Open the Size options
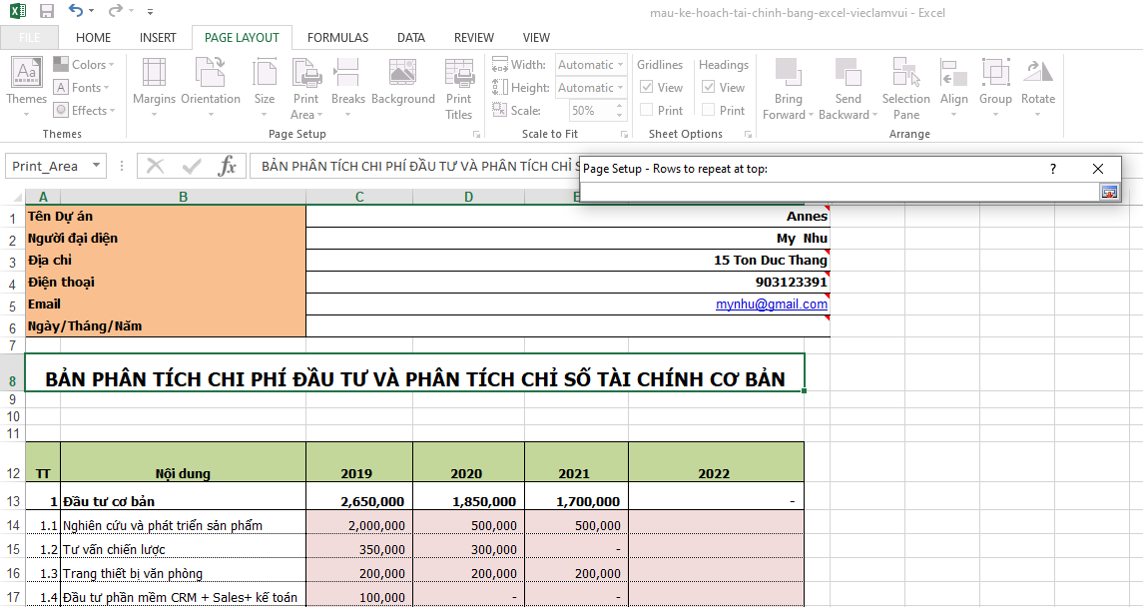This screenshot has width=1144, height=611. pyautogui.click(x=264, y=88)
